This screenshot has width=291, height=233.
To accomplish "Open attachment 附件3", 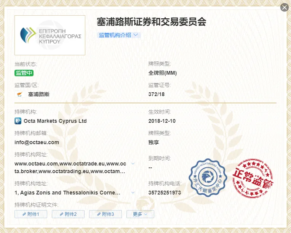I will [106, 214].
